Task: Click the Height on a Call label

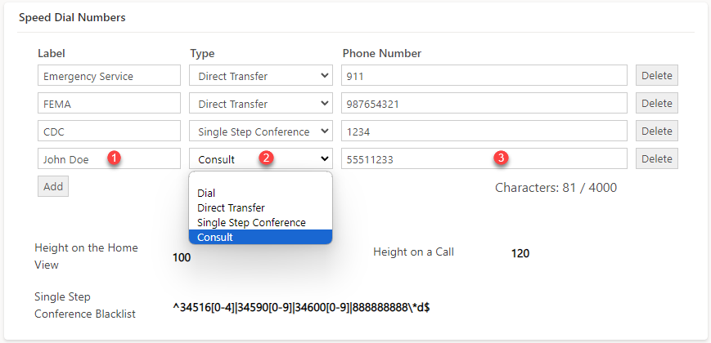Action: coord(413,252)
